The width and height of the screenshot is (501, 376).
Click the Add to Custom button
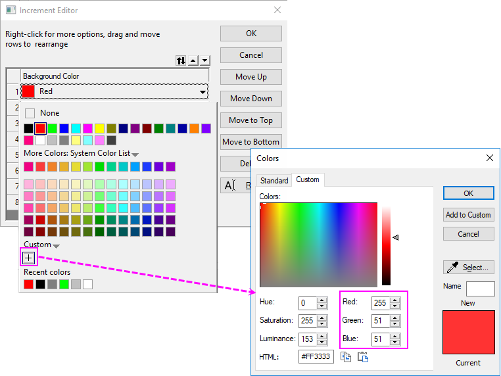[x=468, y=214]
